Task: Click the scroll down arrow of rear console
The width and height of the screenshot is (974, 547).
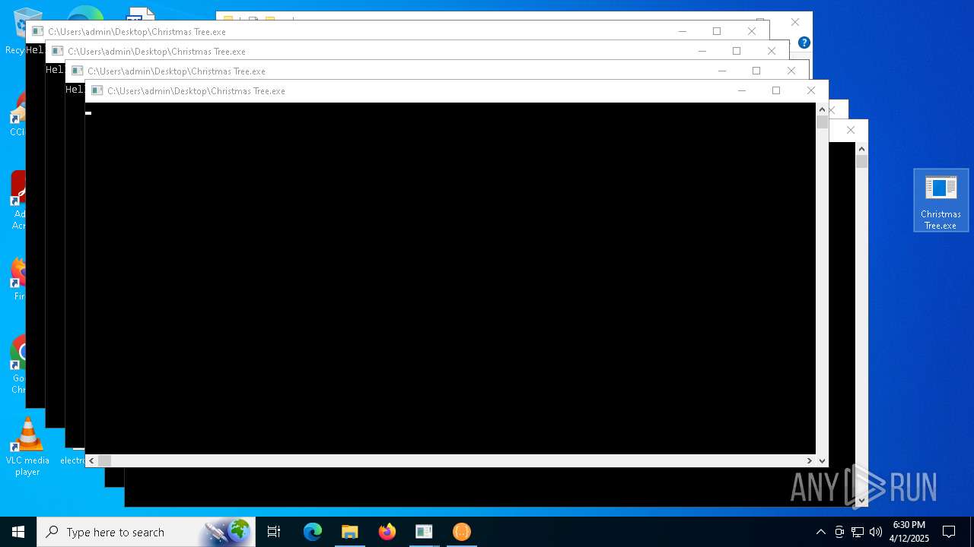Action: 861,500
